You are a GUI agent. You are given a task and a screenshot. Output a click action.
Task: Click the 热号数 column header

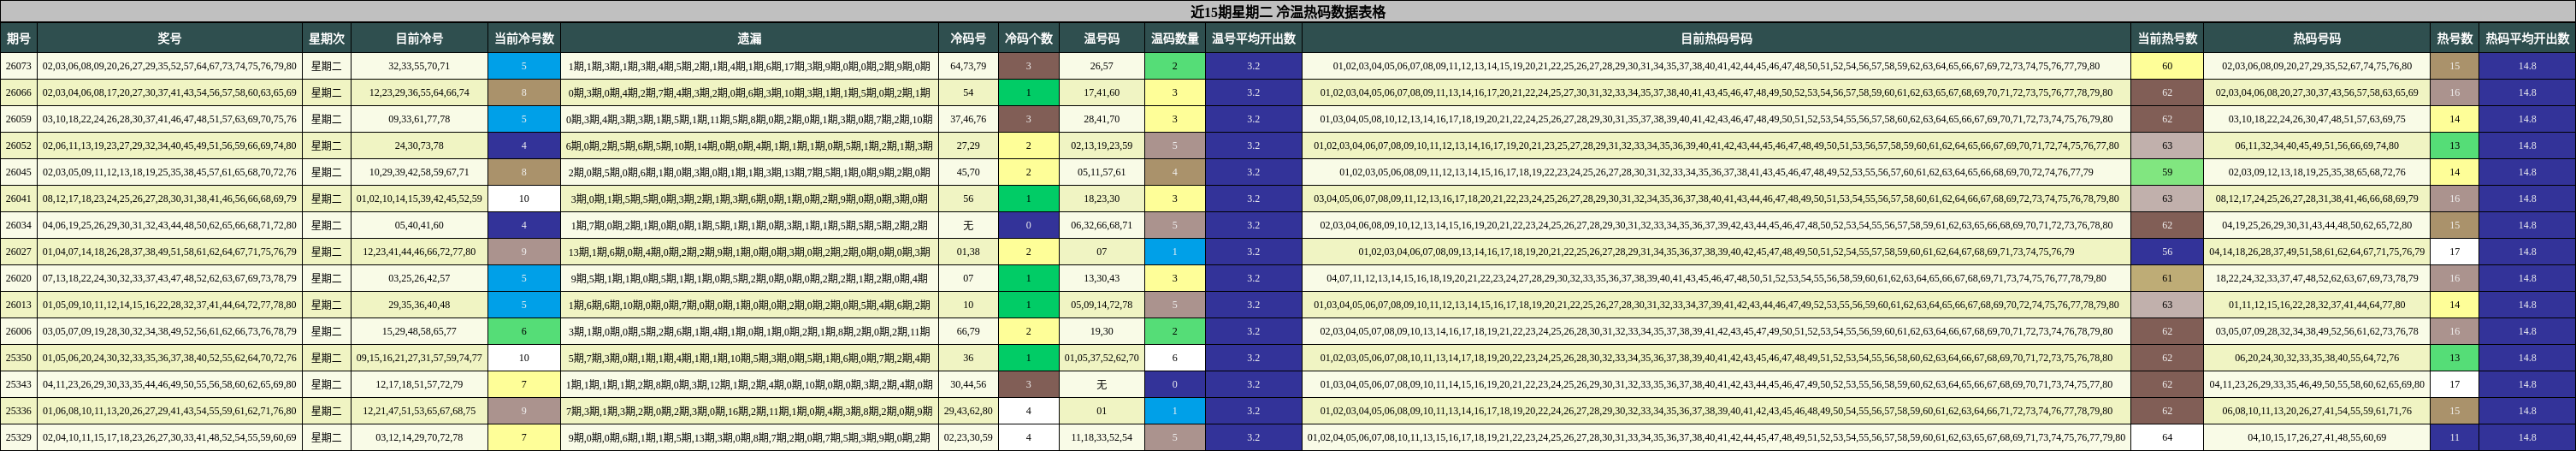pyautogui.click(x=2454, y=38)
